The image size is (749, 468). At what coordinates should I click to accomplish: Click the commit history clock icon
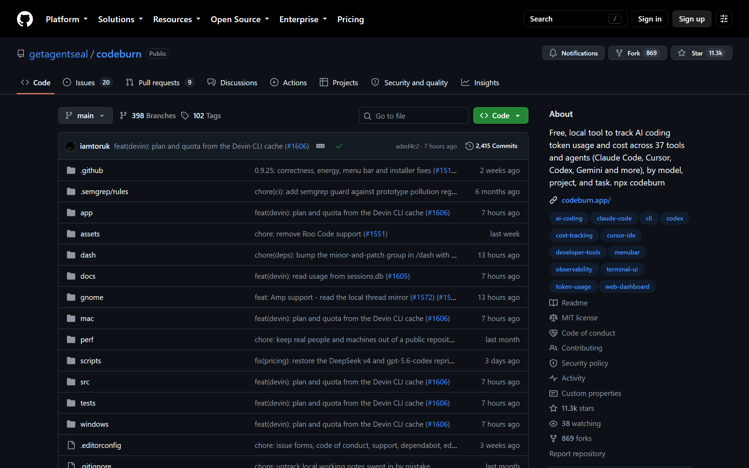click(x=469, y=146)
